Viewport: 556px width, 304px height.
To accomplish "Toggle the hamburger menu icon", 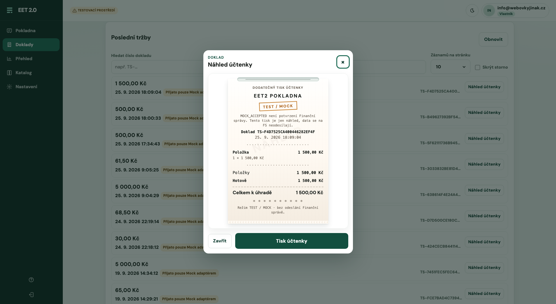I will 10,10.
